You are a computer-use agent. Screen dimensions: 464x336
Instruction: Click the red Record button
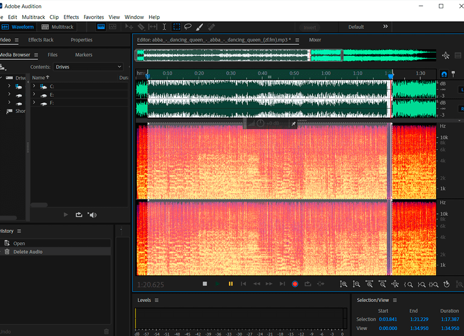pyautogui.click(x=295, y=284)
